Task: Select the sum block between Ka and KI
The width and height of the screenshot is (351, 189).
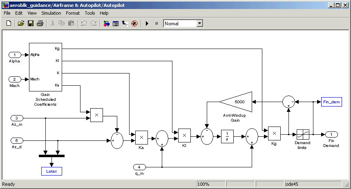Action: click(x=162, y=139)
